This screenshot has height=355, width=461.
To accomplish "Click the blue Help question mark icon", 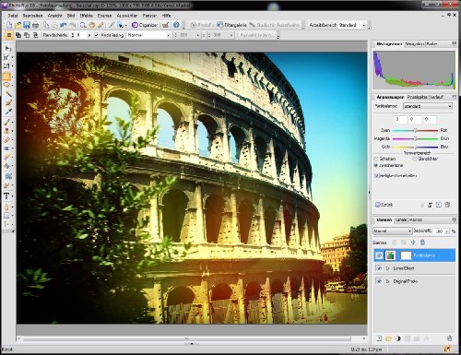I will coord(176,25).
